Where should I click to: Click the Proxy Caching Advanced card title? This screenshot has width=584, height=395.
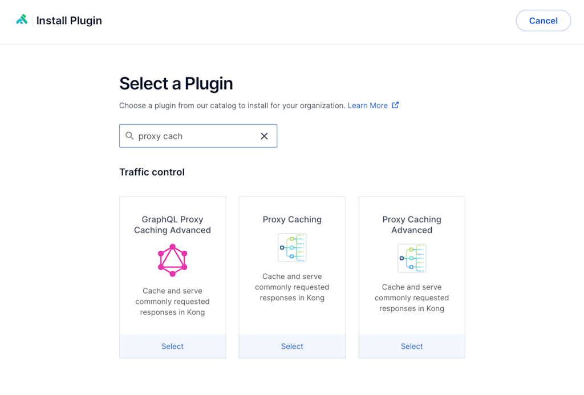coord(412,225)
